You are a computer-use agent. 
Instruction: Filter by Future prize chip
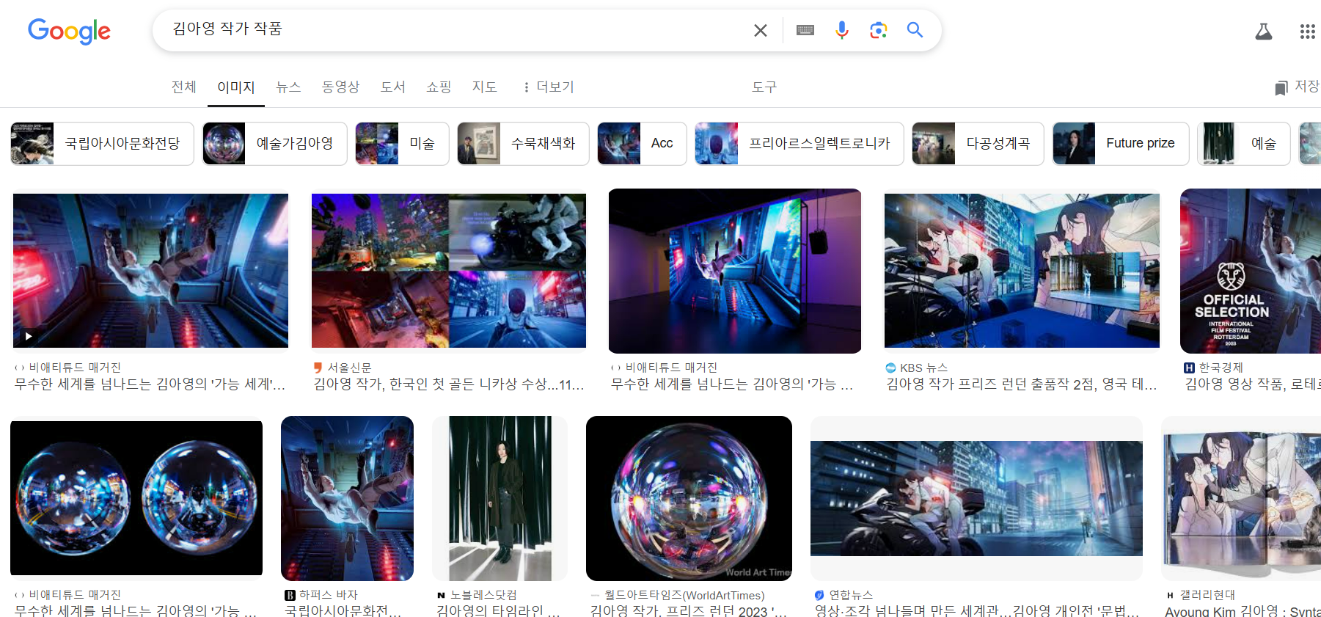point(1121,144)
